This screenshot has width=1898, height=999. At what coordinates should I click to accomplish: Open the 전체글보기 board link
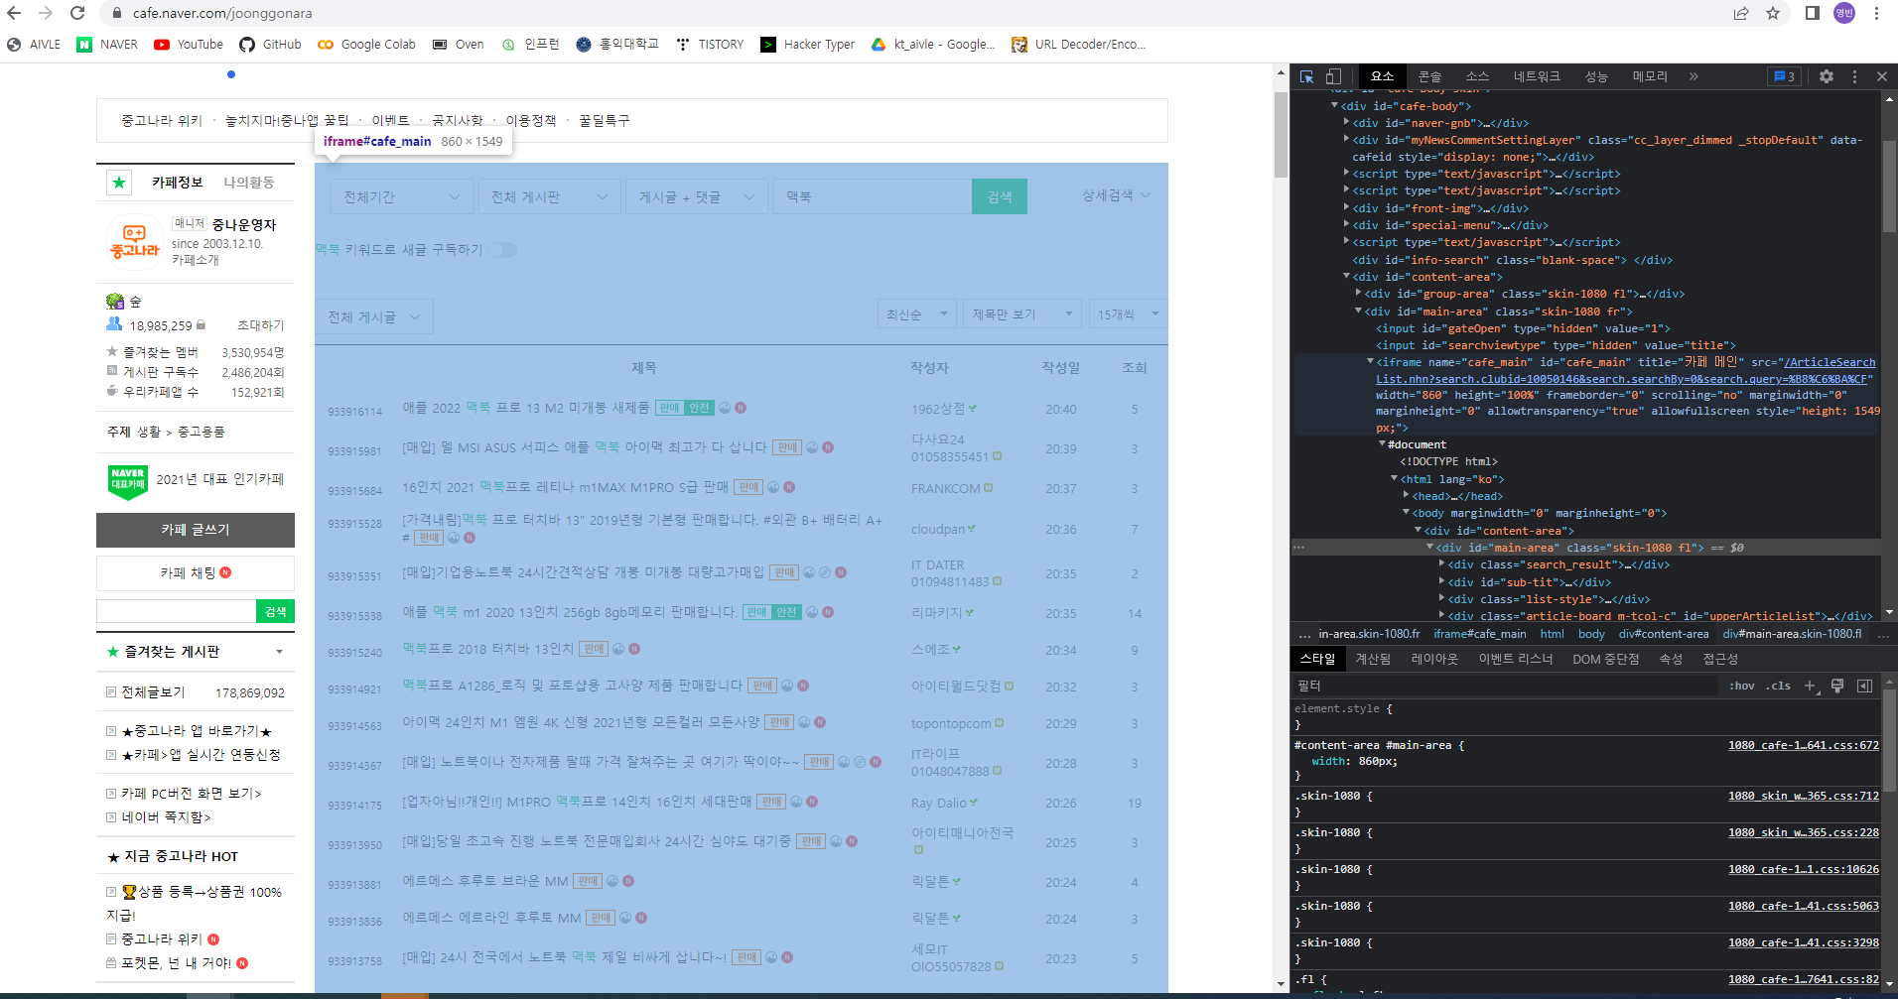point(153,692)
